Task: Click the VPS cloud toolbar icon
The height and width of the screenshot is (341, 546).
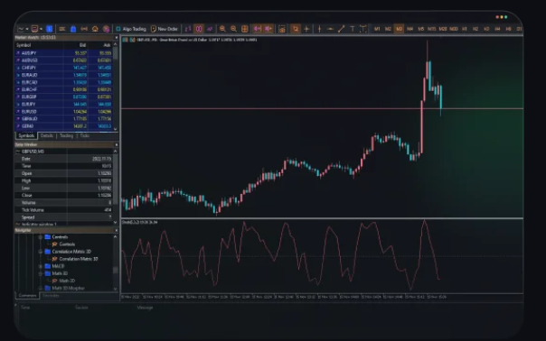Action: pos(95,29)
